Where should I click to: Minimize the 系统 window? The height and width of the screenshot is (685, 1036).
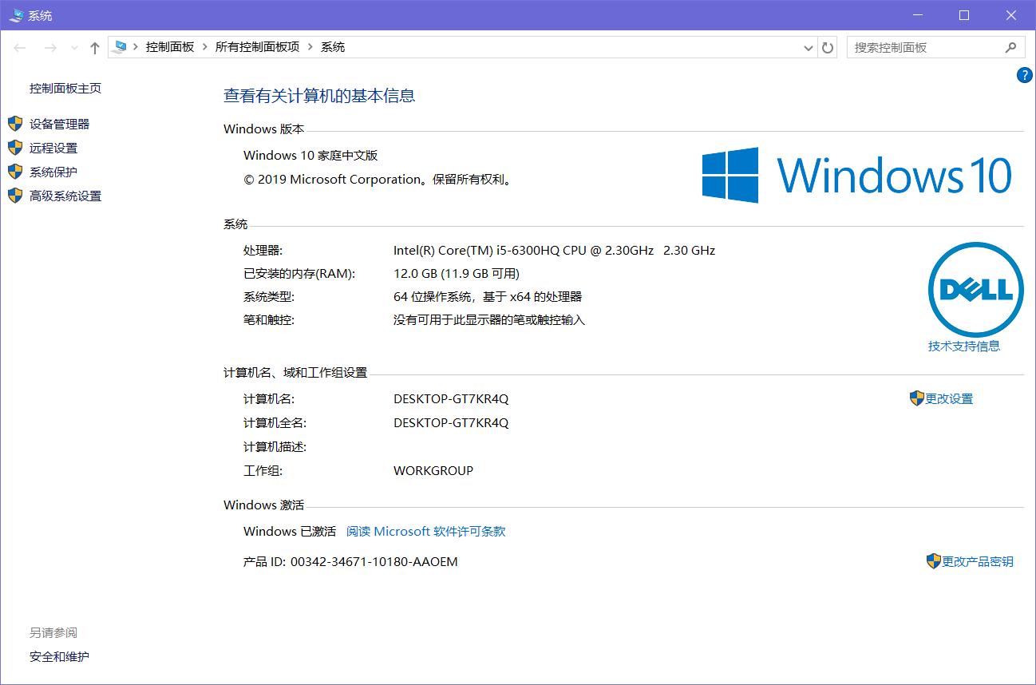(918, 15)
